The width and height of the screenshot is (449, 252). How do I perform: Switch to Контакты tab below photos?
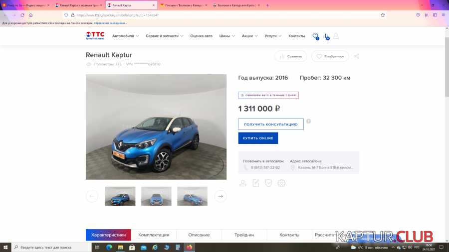tap(289, 235)
